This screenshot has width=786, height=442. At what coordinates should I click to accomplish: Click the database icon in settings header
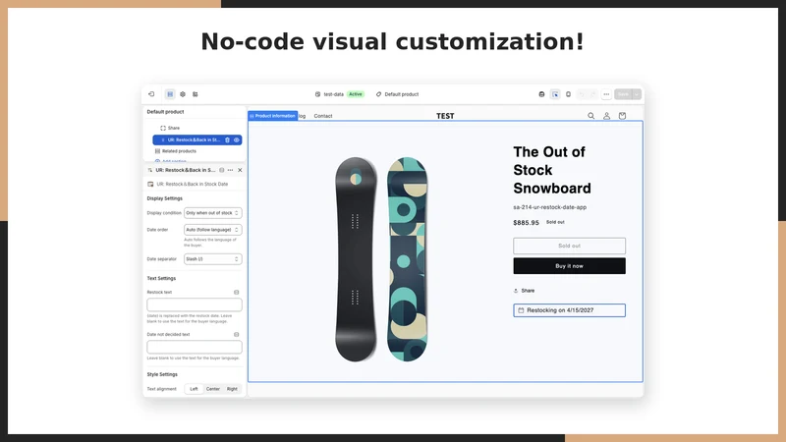pyautogui.click(x=222, y=170)
